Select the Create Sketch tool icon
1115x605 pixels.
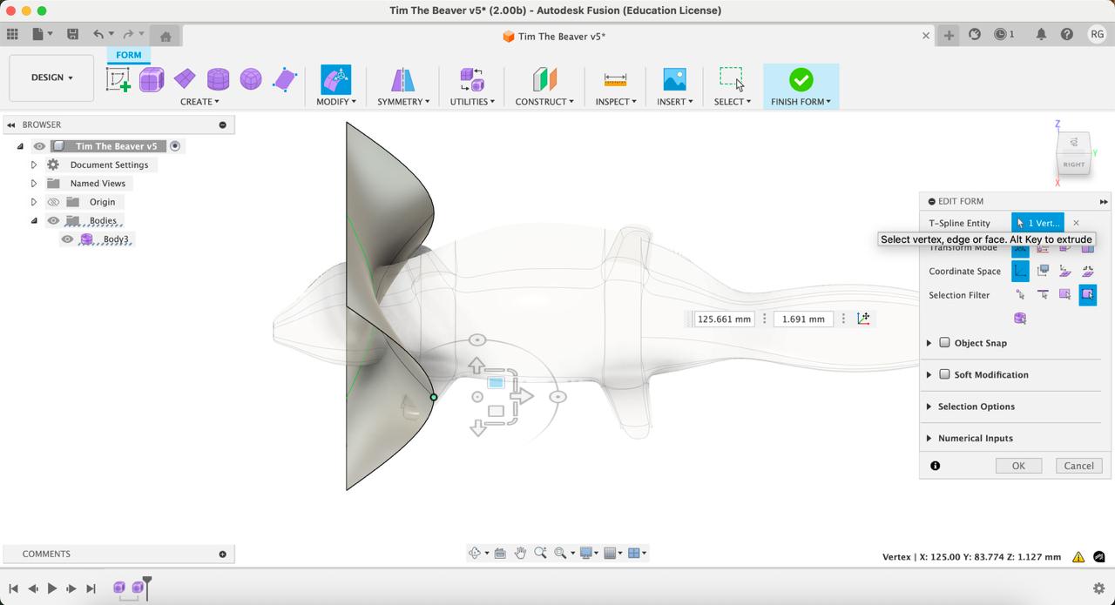[x=118, y=79]
